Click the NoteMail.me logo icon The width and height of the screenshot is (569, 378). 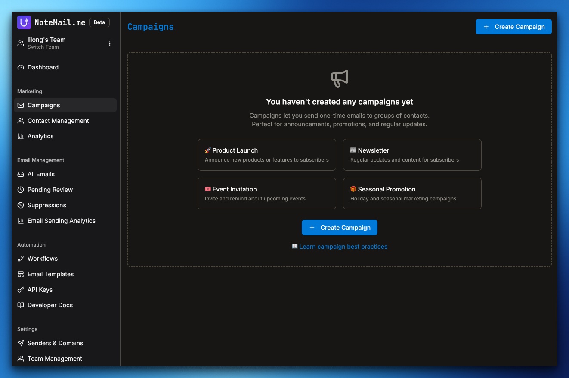pos(24,22)
